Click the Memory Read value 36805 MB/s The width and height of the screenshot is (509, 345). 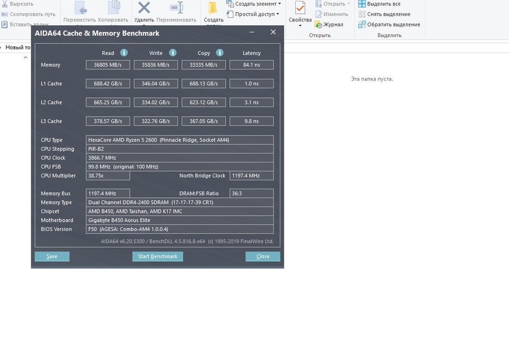(x=108, y=65)
